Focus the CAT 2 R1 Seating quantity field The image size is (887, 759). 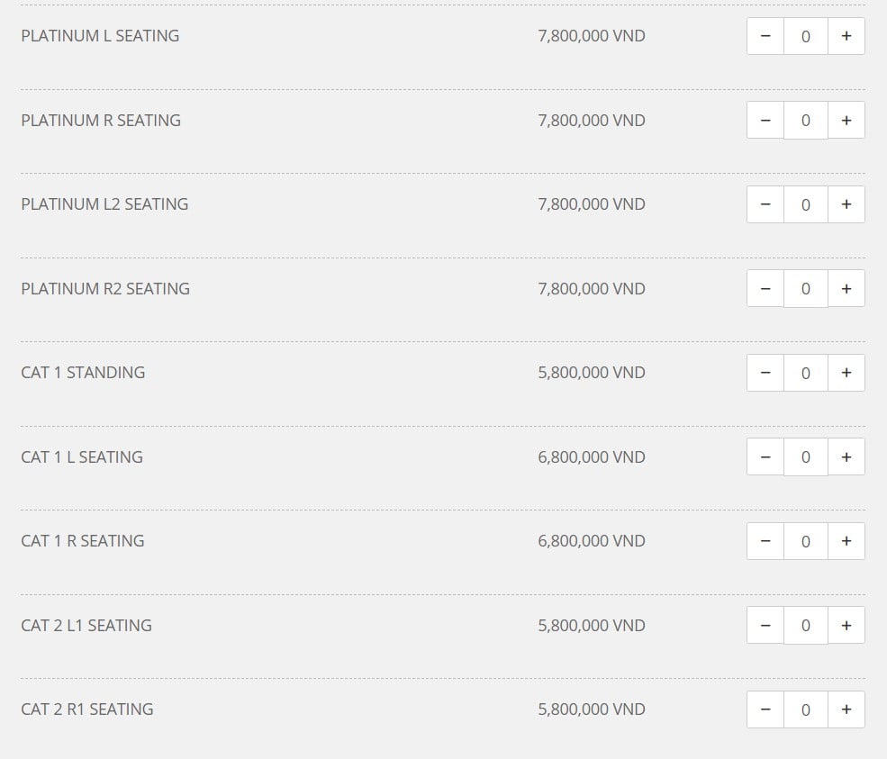tap(806, 709)
